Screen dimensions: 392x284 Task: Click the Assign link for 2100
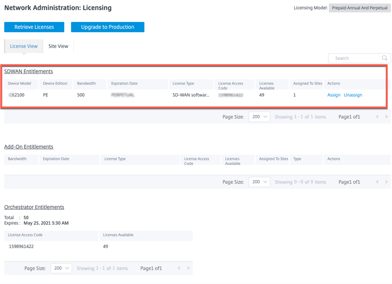[334, 95]
